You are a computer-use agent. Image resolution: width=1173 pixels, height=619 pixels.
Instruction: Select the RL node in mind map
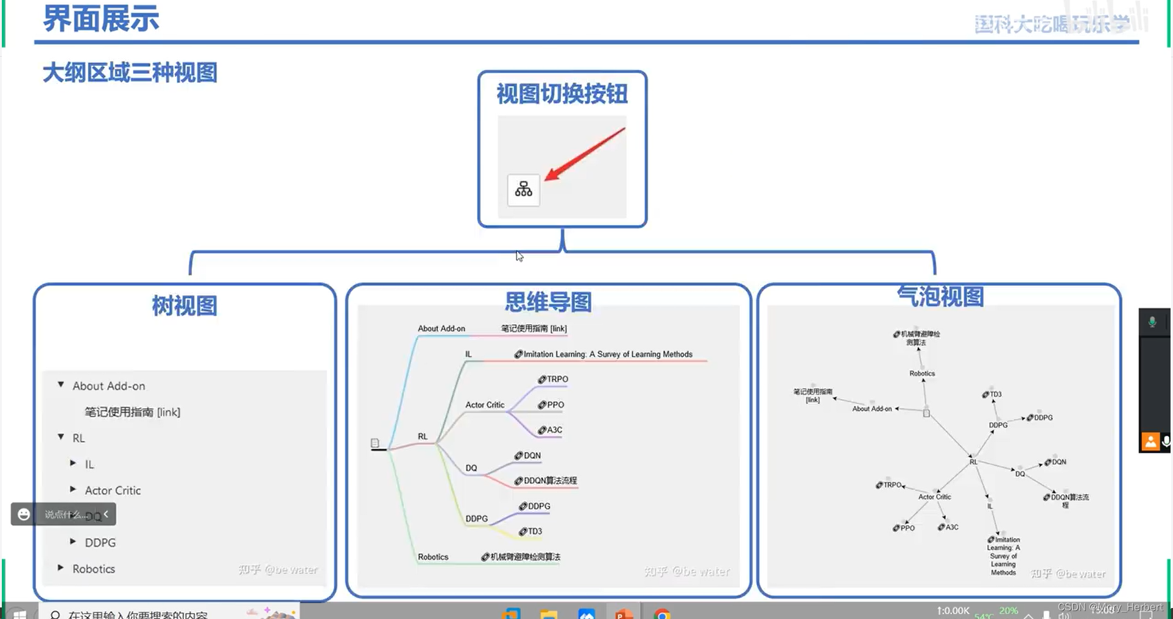pos(423,436)
